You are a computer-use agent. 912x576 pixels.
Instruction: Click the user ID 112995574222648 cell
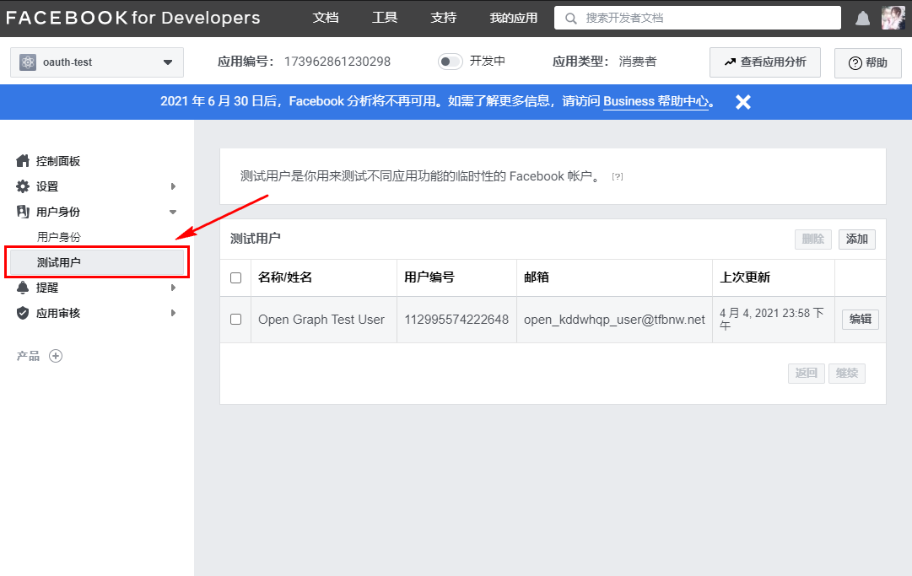coord(456,320)
